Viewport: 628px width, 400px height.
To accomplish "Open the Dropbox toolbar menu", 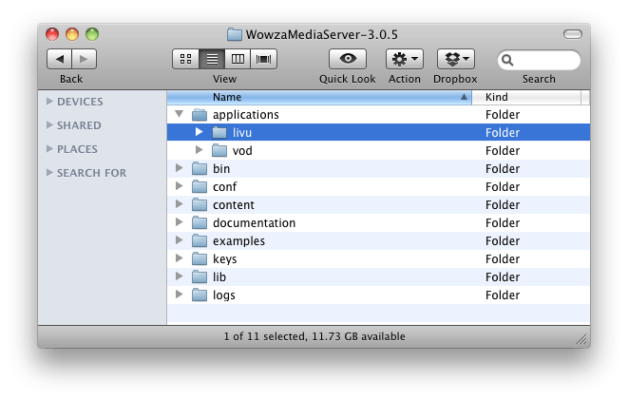I will (x=456, y=59).
